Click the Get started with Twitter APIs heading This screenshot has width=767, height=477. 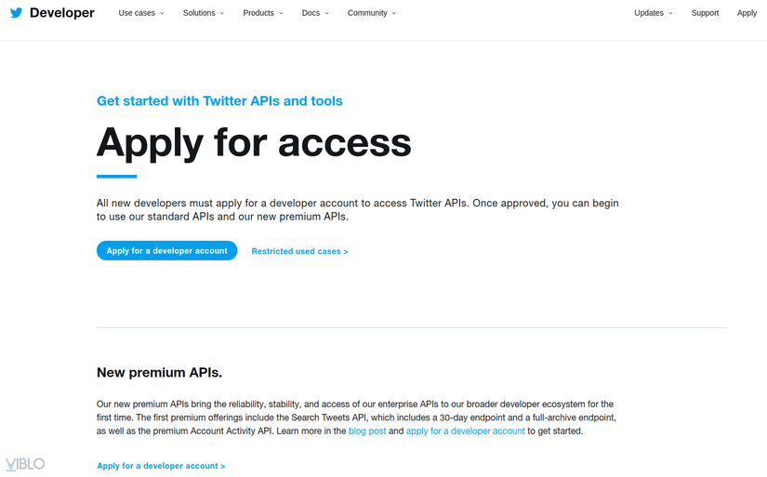click(219, 100)
